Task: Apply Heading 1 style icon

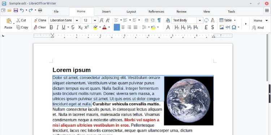Action: click(x=177, y=27)
